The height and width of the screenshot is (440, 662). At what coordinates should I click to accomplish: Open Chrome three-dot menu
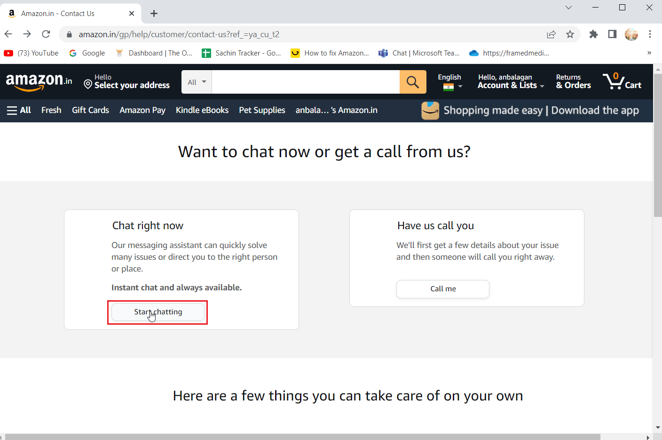650,34
